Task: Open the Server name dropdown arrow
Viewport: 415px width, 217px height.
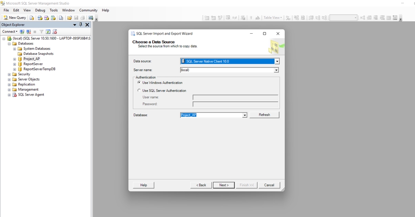Action: (276, 70)
